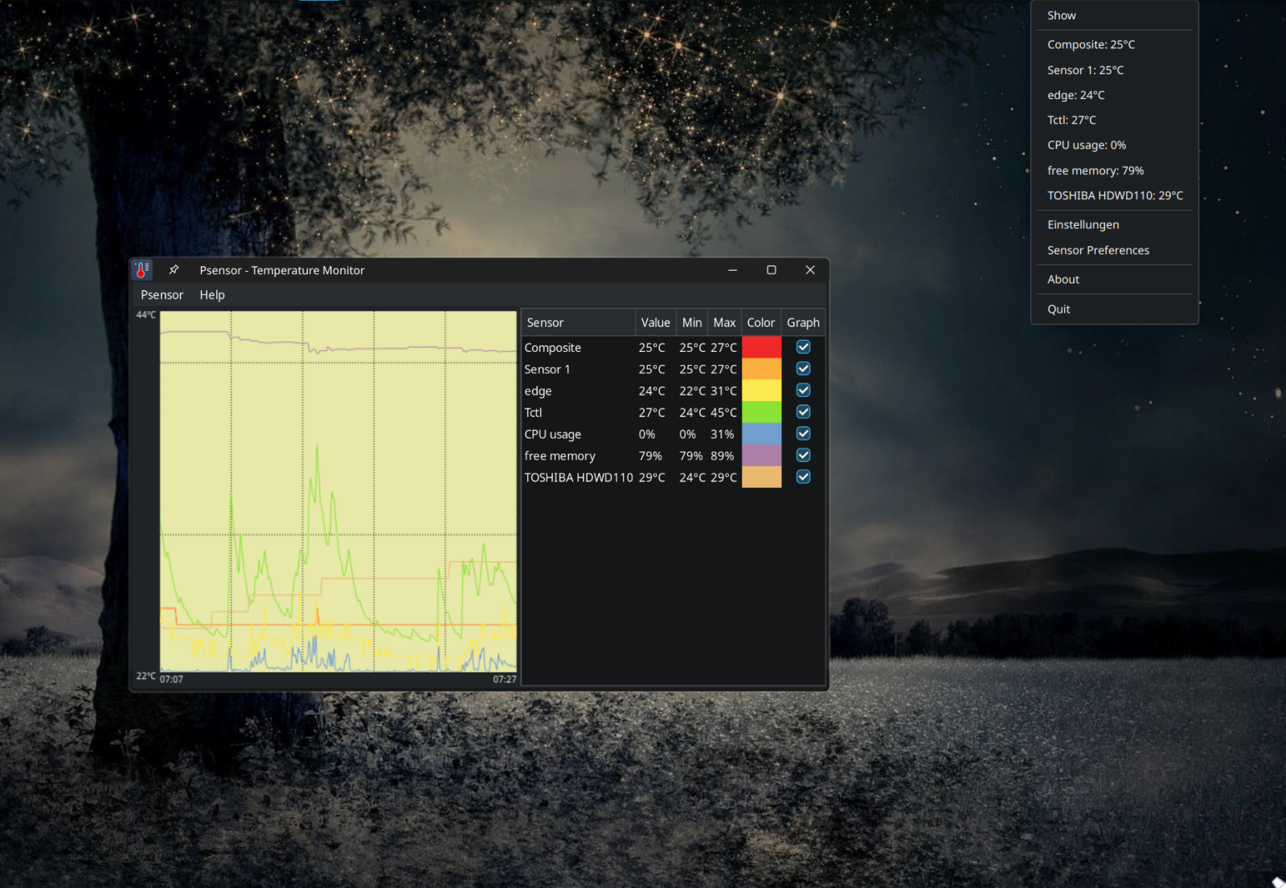Open About from the tray menu
Viewport: 1286px width, 888px height.
click(x=1063, y=280)
